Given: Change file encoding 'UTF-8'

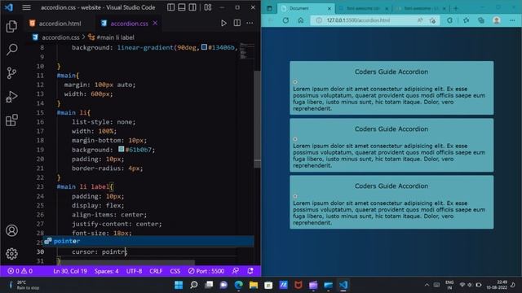Looking at the screenshot, I should (134, 271).
